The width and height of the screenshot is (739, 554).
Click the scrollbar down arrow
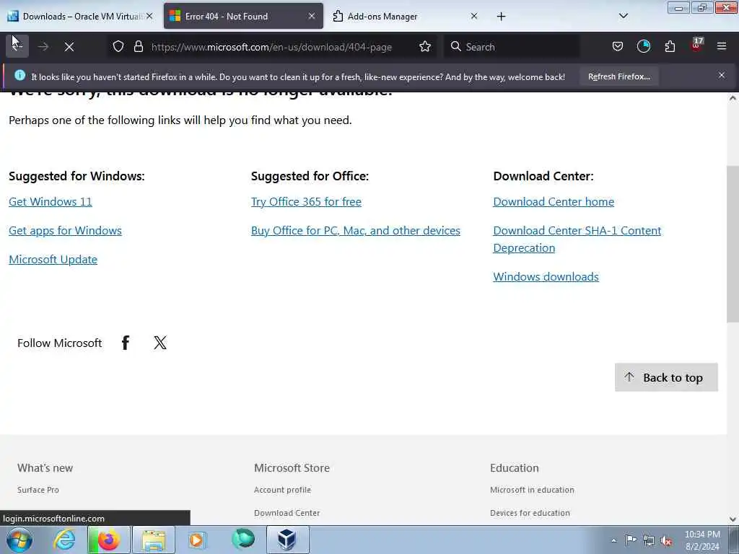pos(733,519)
